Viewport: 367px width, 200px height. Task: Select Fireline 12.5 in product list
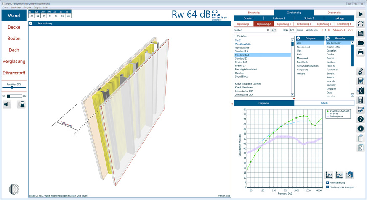[242, 62]
